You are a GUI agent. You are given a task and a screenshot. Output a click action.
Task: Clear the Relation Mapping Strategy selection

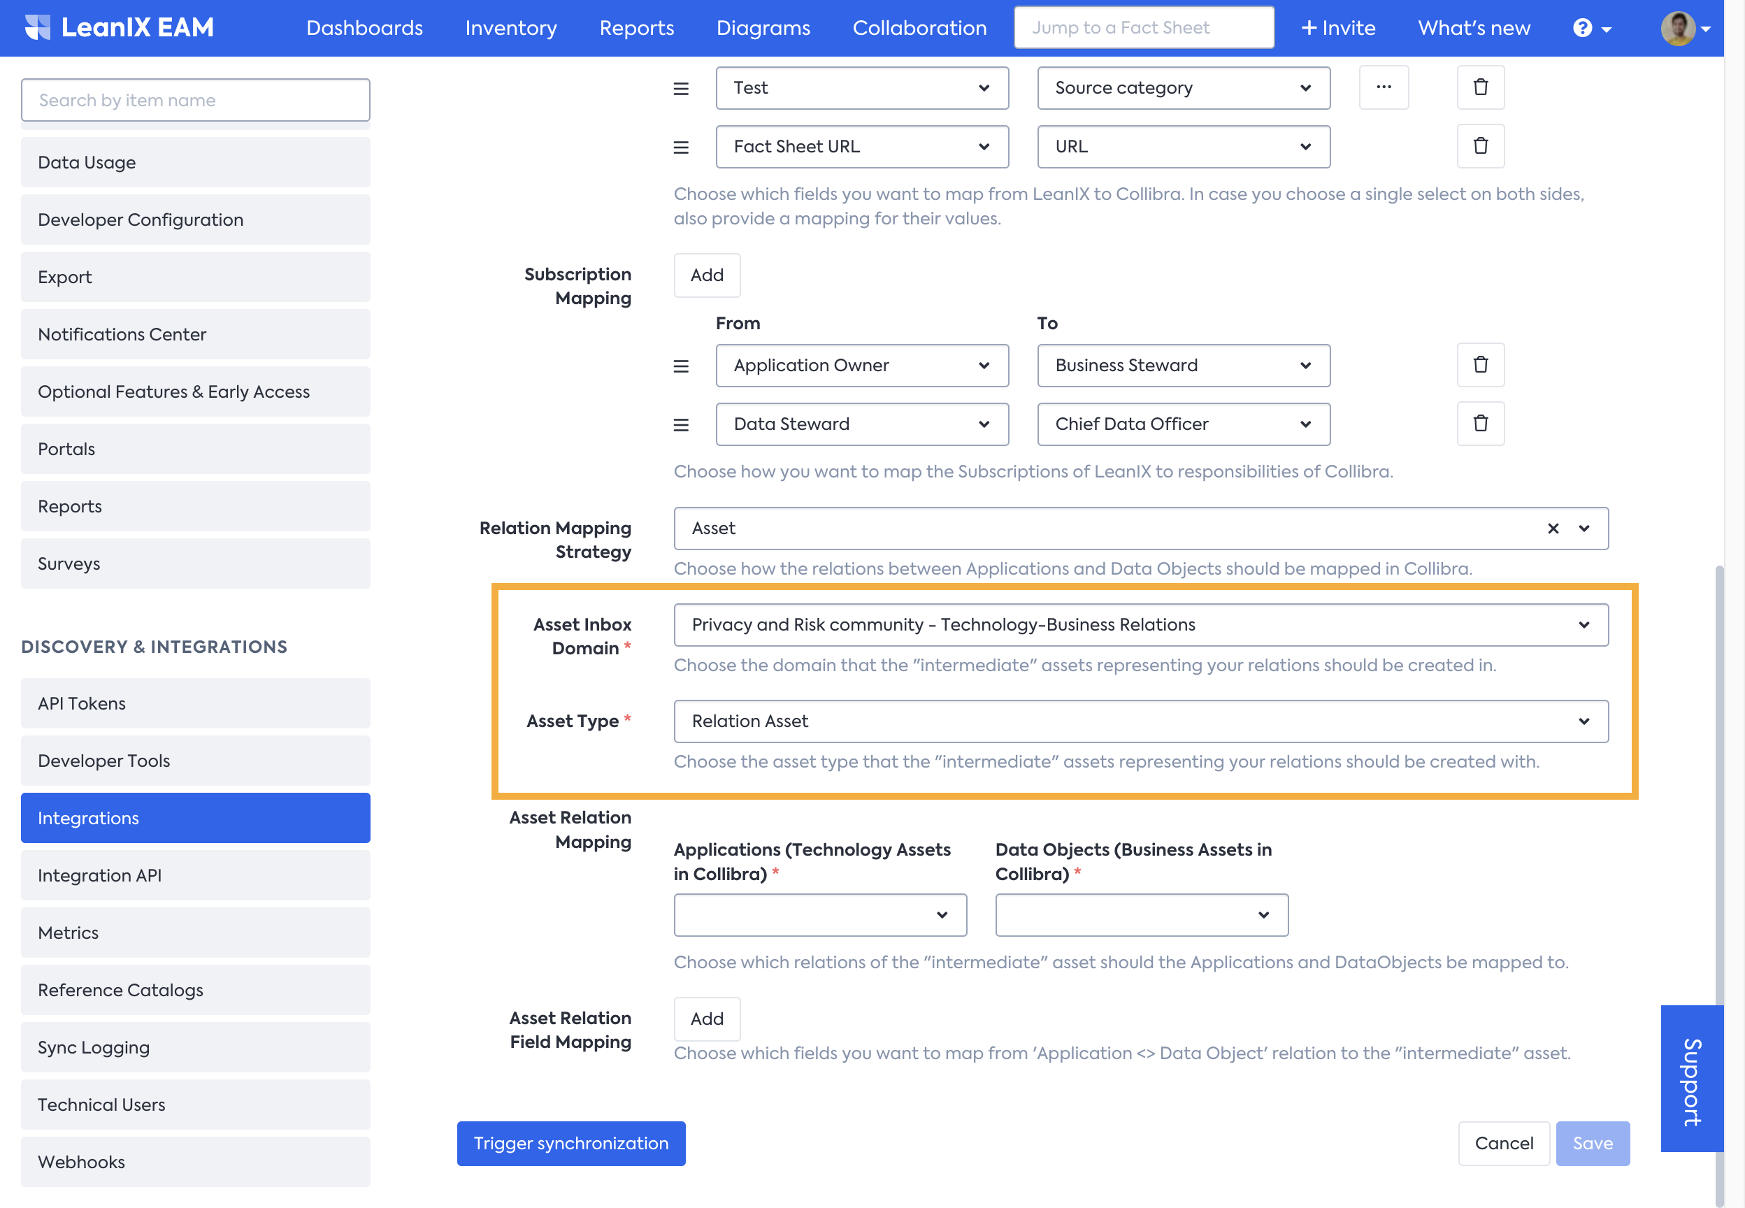coord(1553,528)
